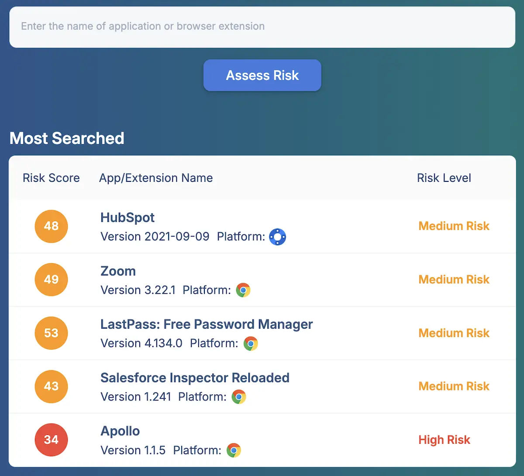Select the Zoom entry in the list
Image resolution: width=524 pixels, height=476 pixels.
[x=118, y=271]
